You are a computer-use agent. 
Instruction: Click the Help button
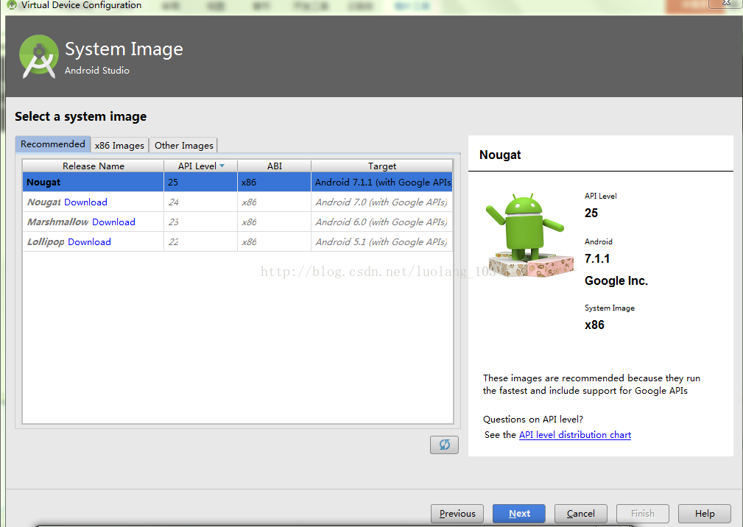[705, 513]
